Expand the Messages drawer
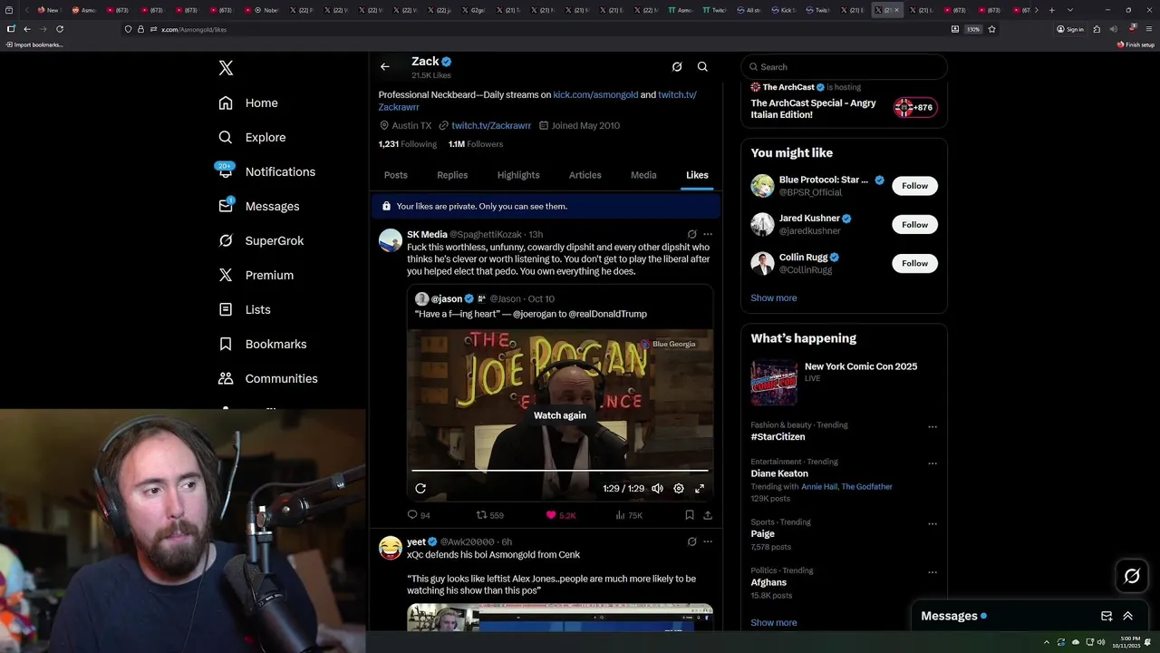The height and width of the screenshot is (653, 1160). (x=1127, y=616)
